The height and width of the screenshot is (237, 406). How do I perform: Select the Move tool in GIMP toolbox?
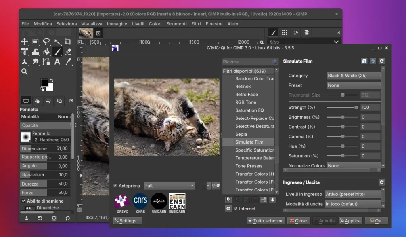(24, 42)
